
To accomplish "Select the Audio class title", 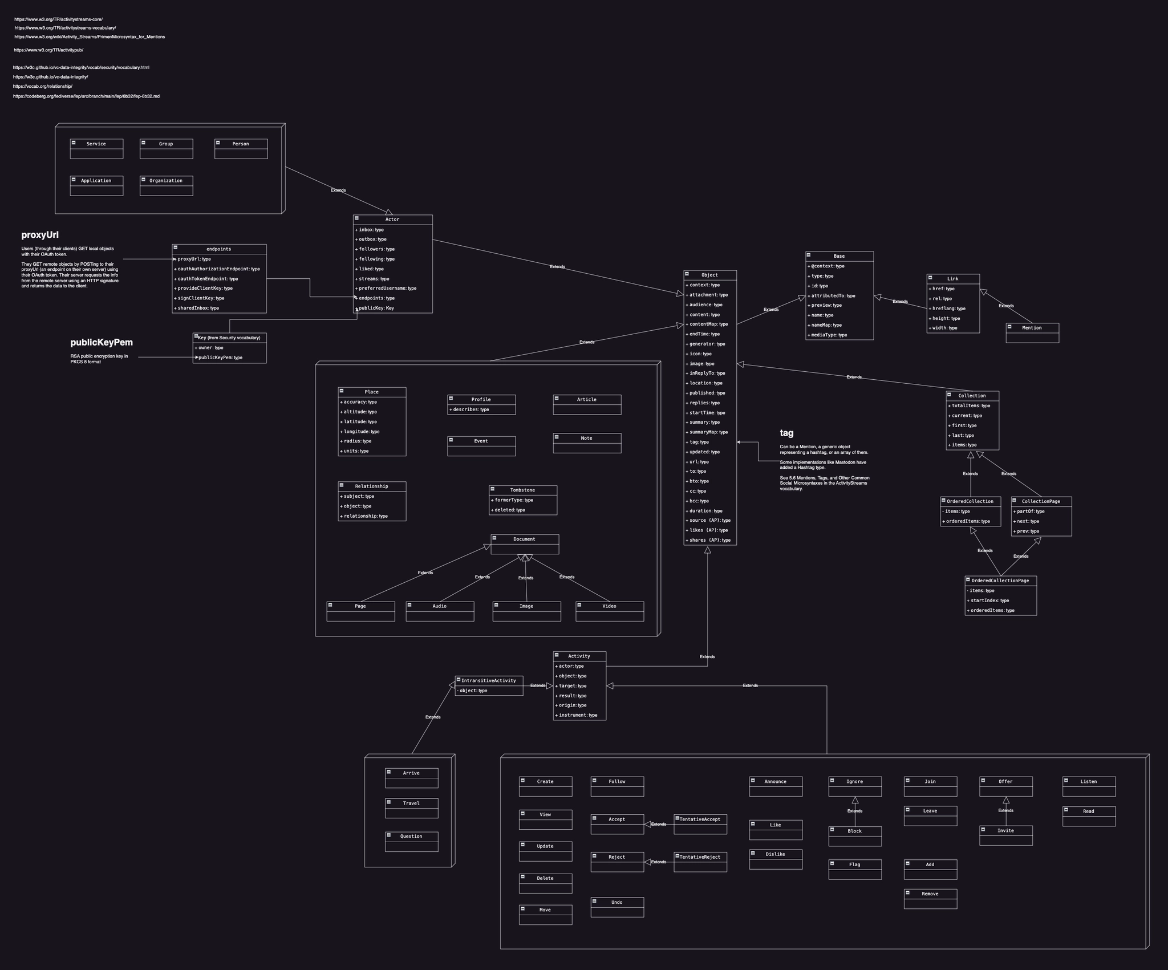I will 440,606.
